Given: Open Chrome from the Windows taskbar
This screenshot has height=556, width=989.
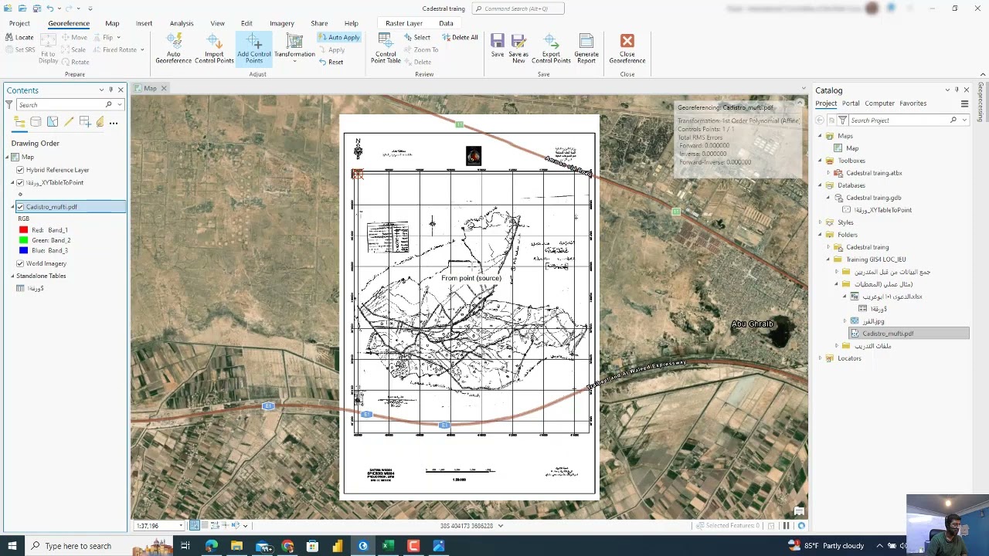Looking at the screenshot, I should [287, 546].
